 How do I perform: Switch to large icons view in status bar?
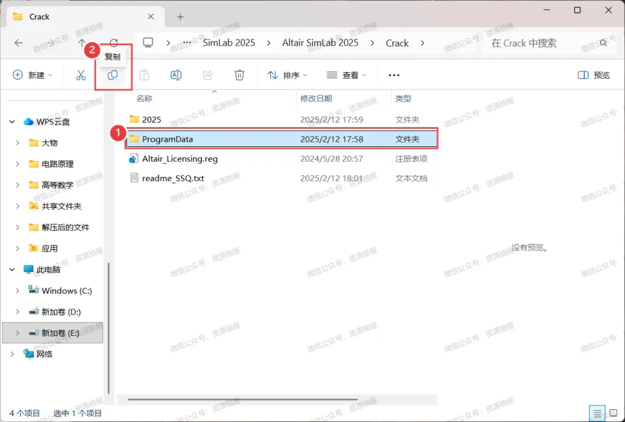tap(613, 414)
